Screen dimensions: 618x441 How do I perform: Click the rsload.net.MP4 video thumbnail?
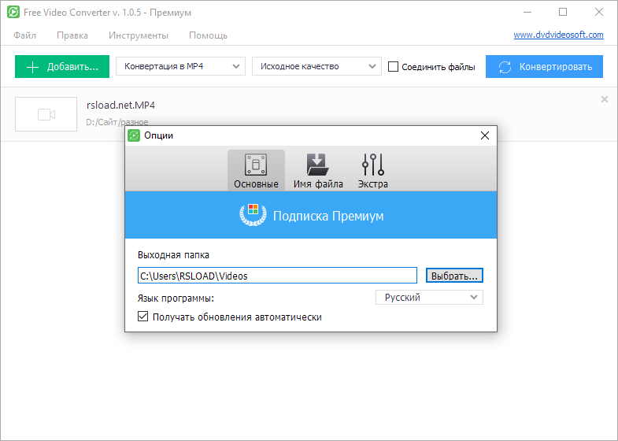click(46, 114)
